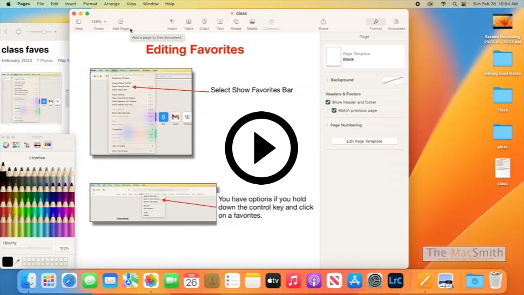Viewport: 524px width, 295px height.
Task: Open the Window menu
Action: pos(151,4)
